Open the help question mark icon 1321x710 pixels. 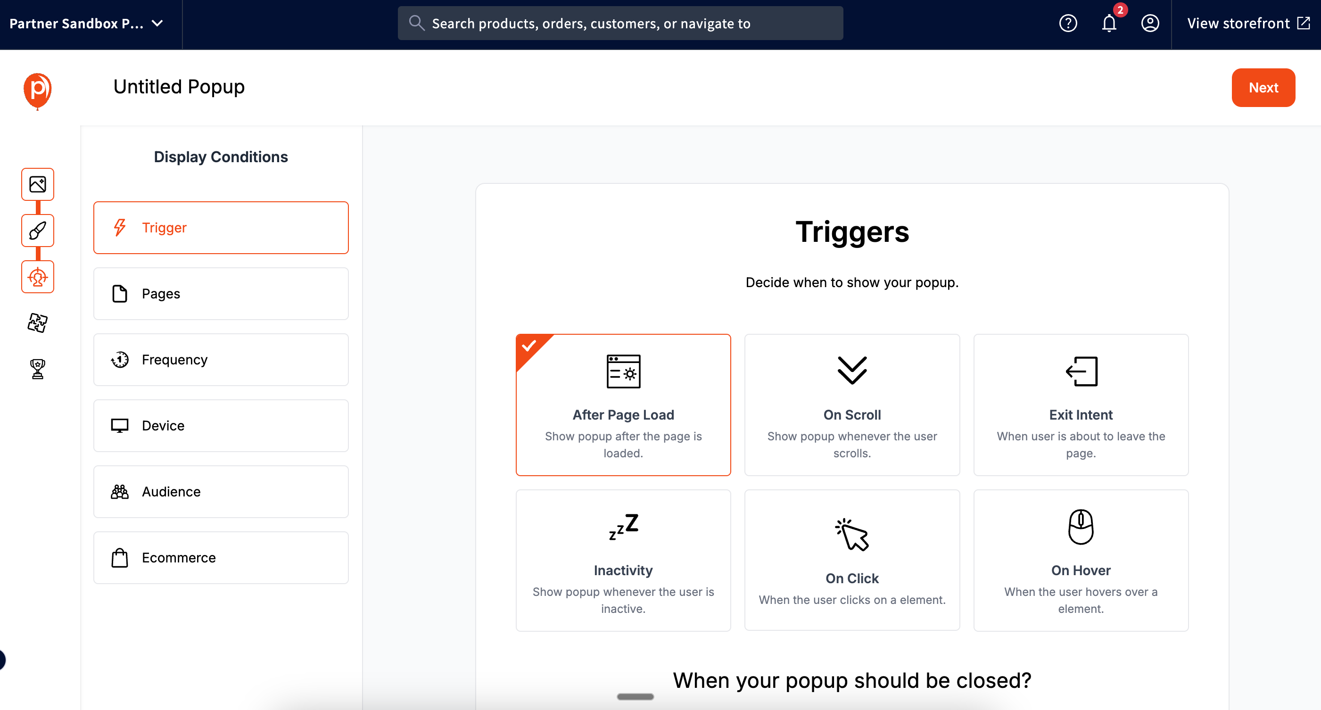coord(1068,23)
